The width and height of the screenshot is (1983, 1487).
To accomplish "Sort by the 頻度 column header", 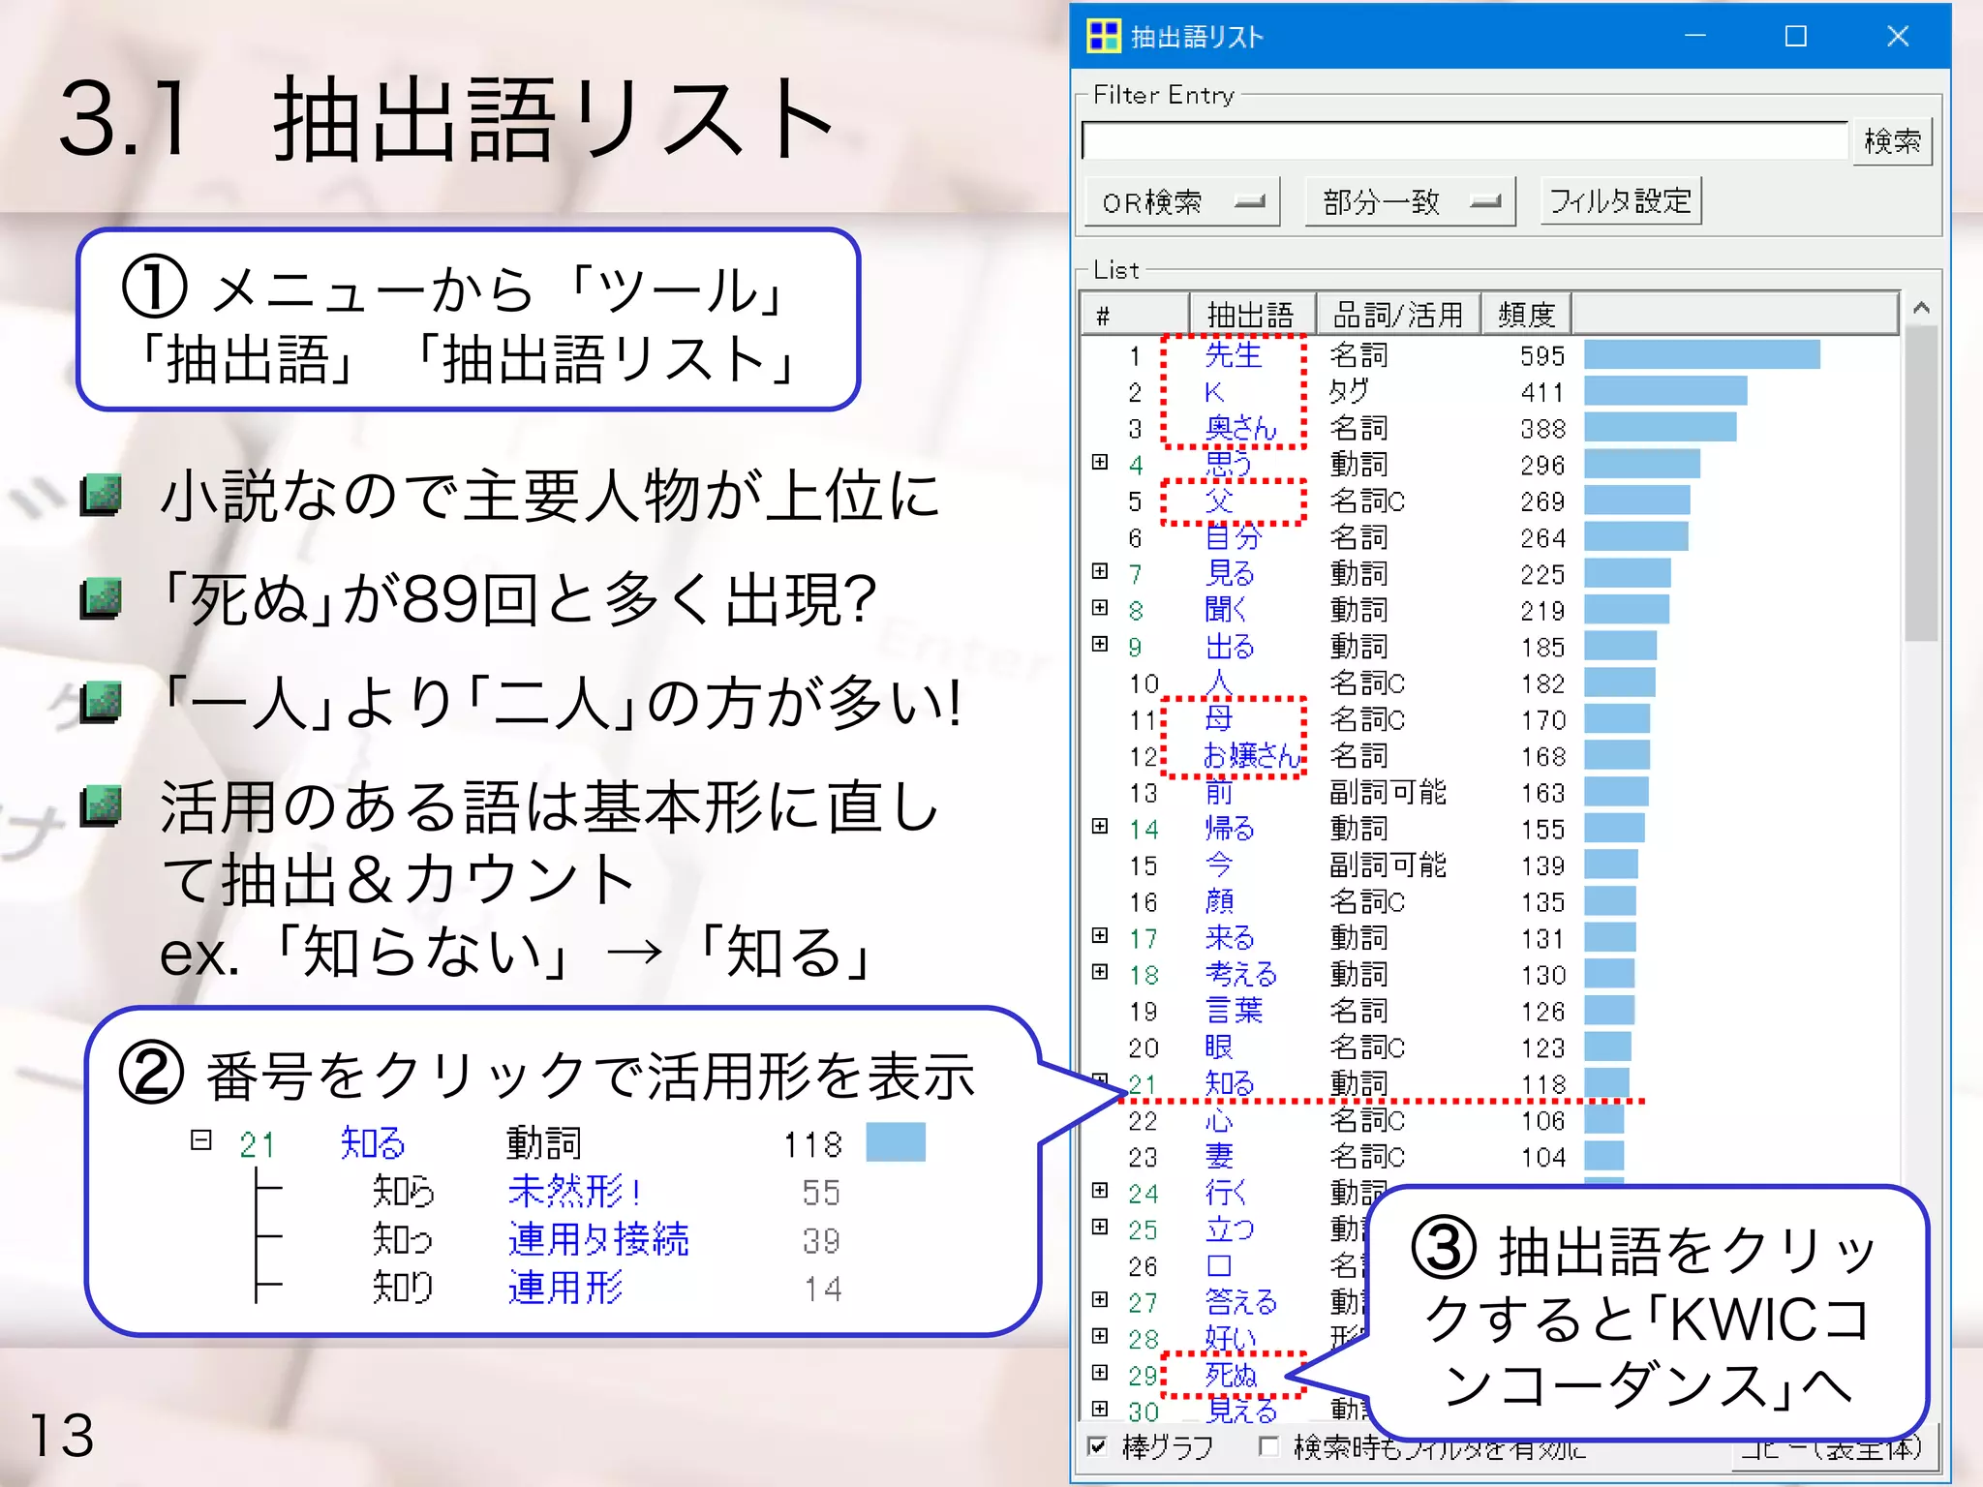I will click(1526, 315).
